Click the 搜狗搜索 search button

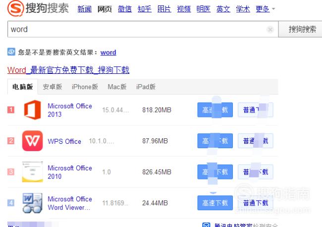tap(300, 29)
